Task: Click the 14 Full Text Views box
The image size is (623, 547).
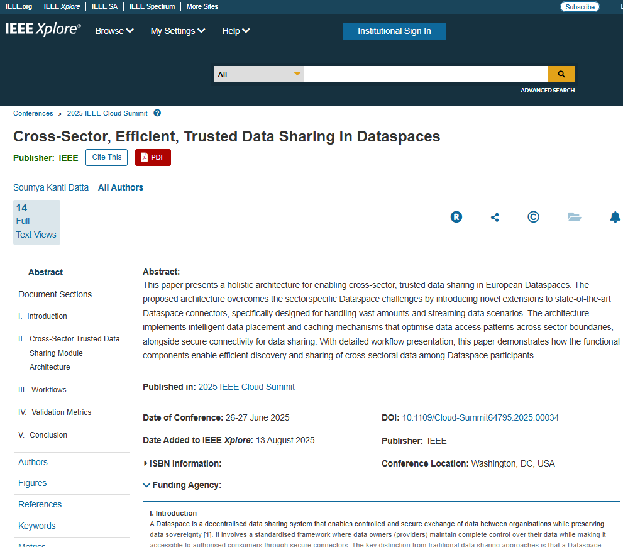Action: pyautogui.click(x=36, y=222)
